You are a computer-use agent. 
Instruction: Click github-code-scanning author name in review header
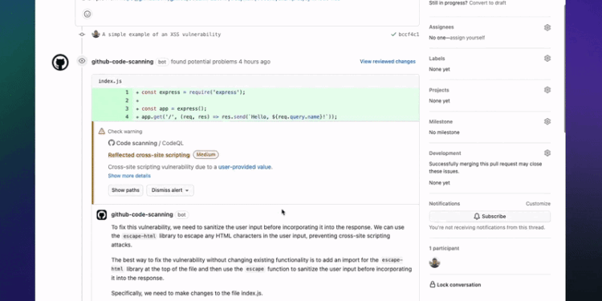tap(122, 62)
